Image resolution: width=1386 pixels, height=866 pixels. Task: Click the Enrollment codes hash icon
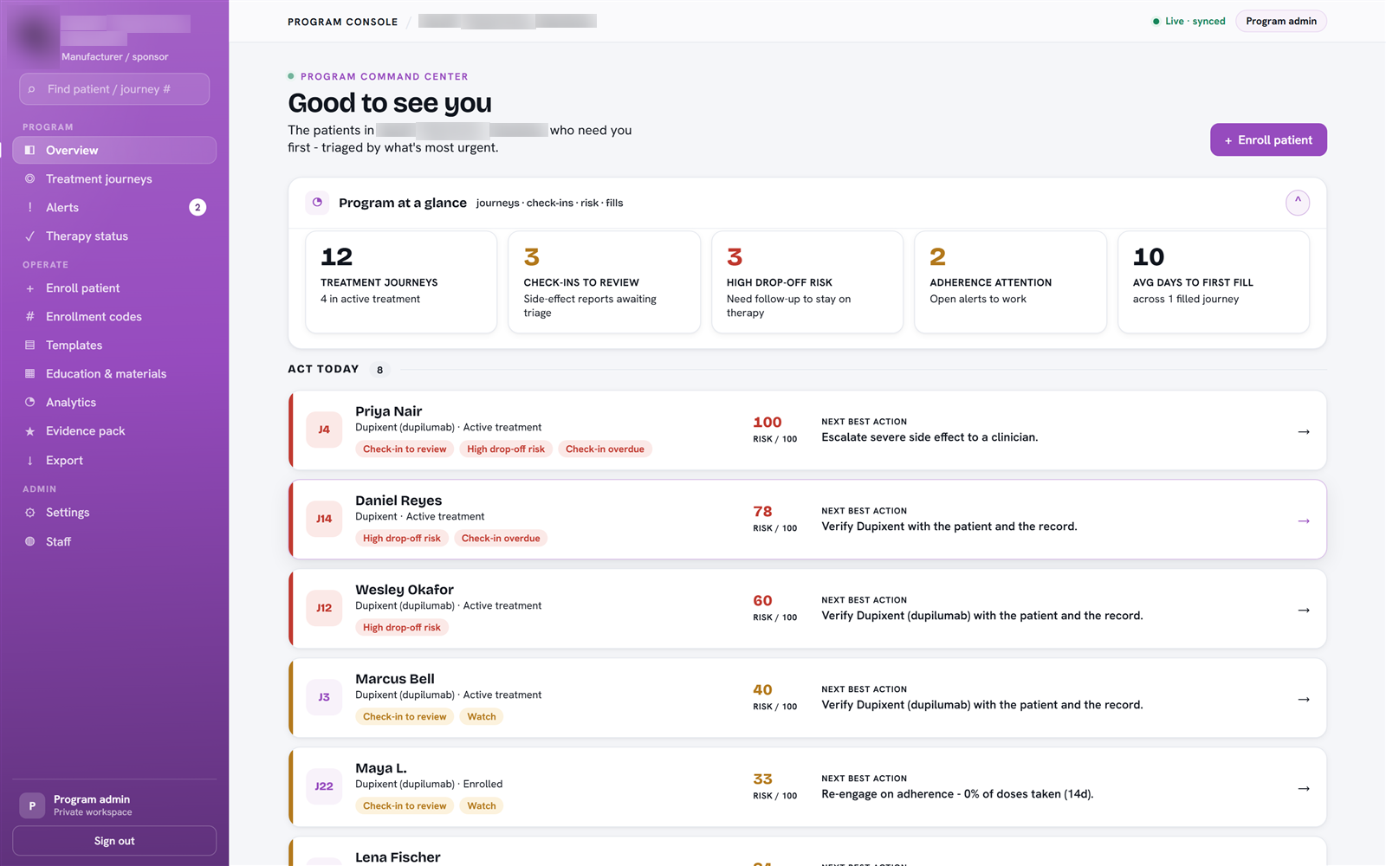[29, 316]
